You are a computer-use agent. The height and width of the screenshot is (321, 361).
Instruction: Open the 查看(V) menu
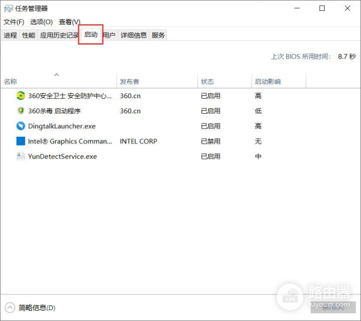point(70,22)
